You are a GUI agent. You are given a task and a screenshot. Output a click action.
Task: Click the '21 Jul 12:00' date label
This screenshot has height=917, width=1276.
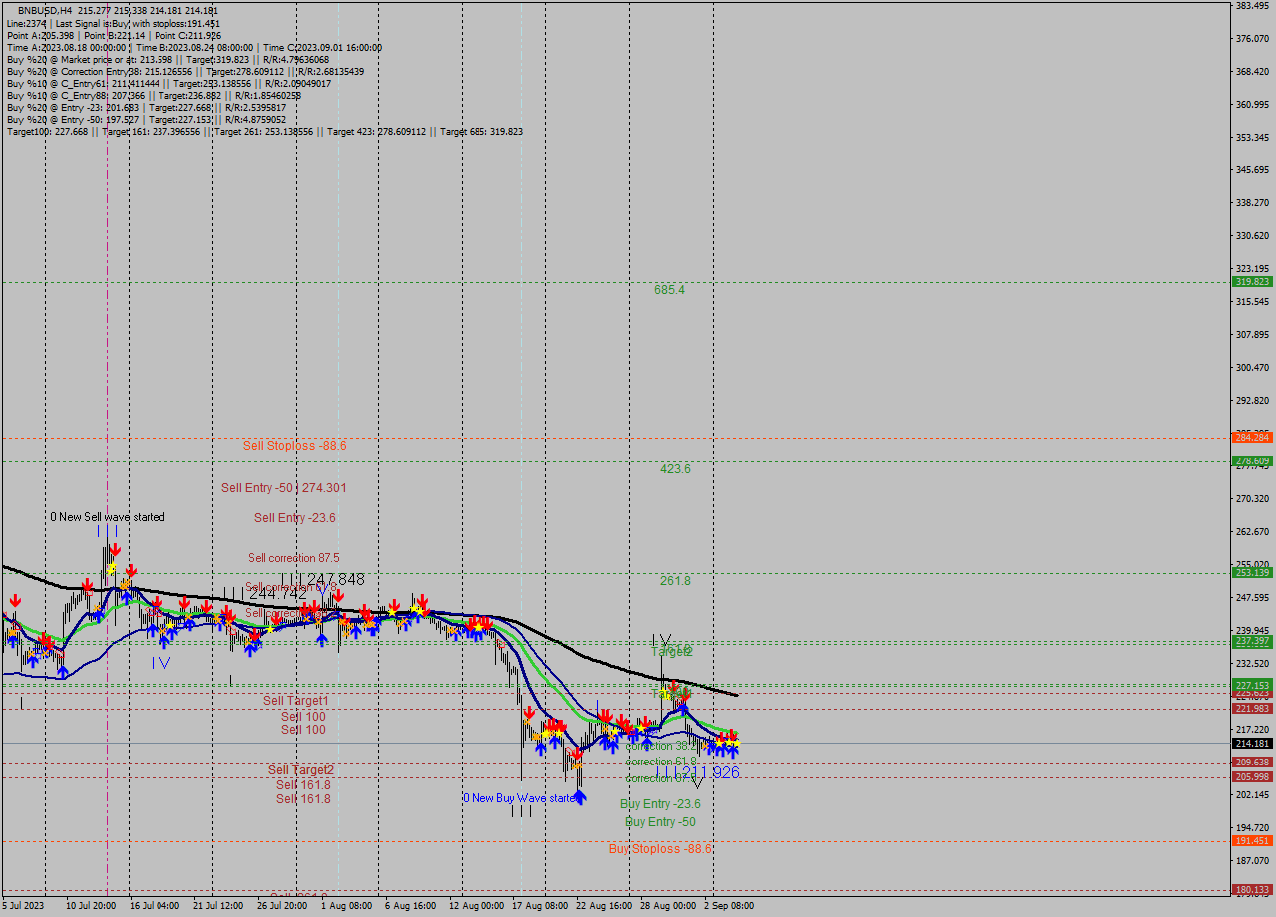click(218, 906)
